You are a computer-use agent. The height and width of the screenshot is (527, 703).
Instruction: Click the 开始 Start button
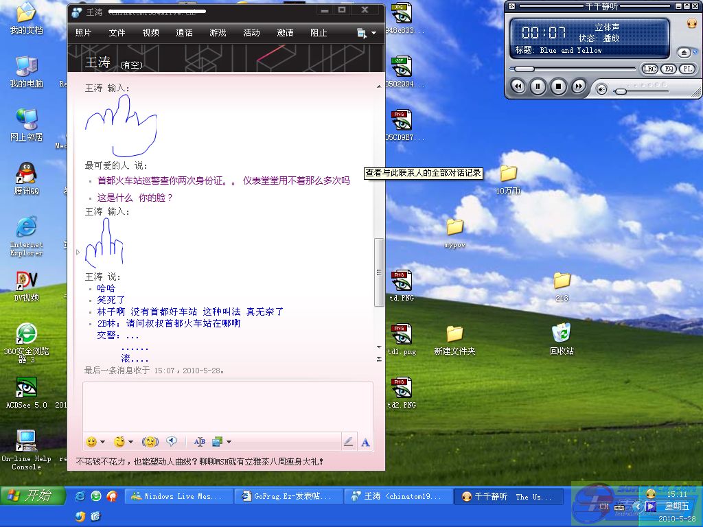pyautogui.click(x=32, y=496)
